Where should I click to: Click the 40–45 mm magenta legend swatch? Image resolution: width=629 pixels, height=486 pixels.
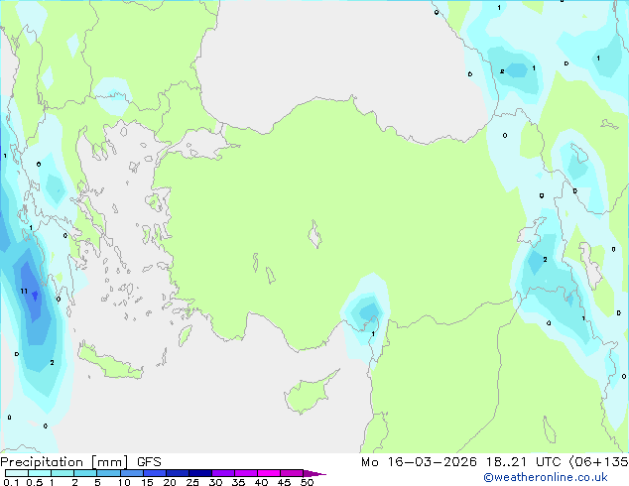269,473
